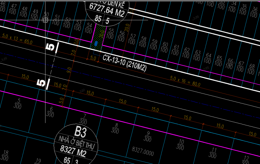This screenshot has width=260, height=164.
Task: Select the 6727.64 M2 area text
Action: pyautogui.click(x=107, y=13)
